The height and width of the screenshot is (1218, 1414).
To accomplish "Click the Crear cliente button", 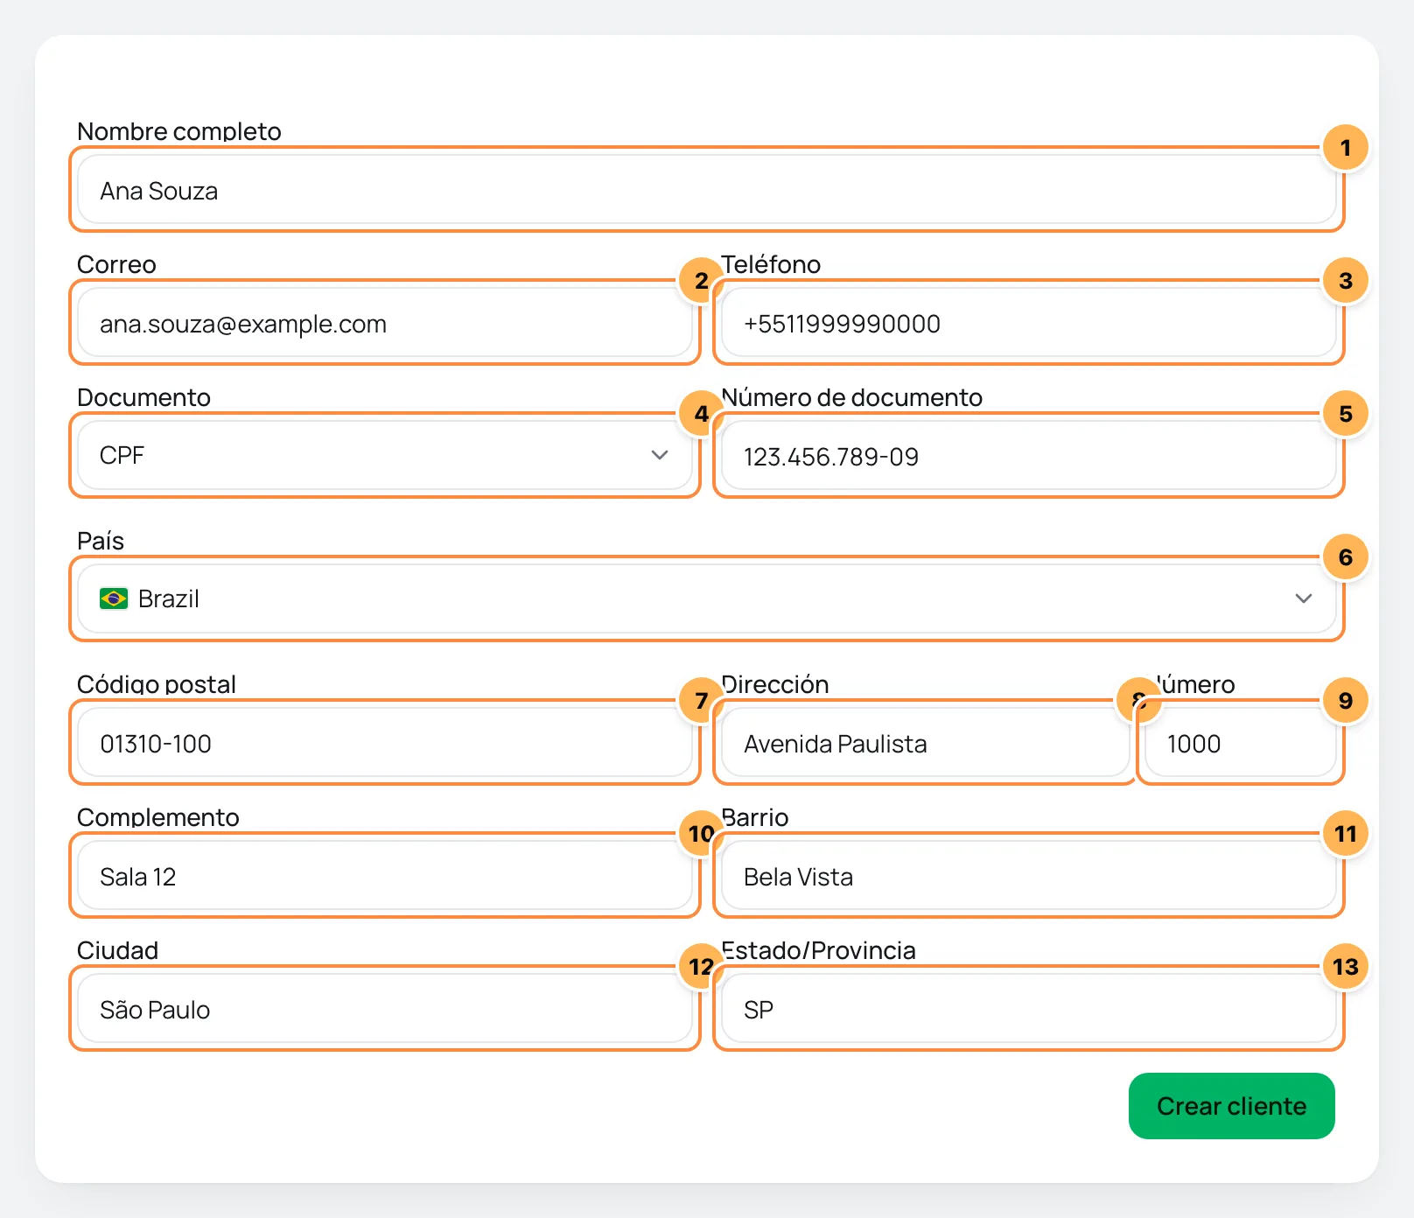I will pyautogui.click(x=1232, y=1106).
